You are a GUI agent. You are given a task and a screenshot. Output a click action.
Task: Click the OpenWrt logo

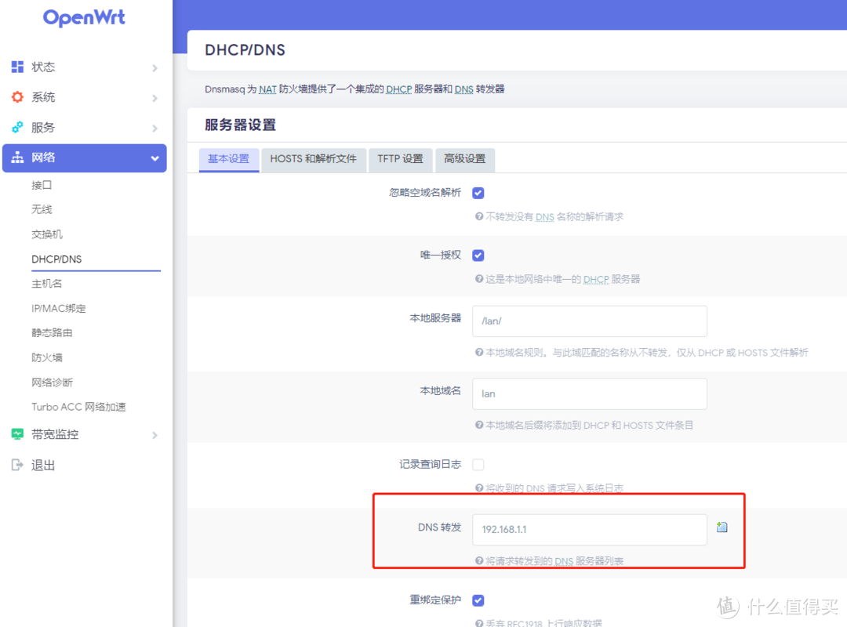pyautogui.click(x=83, y=17)
